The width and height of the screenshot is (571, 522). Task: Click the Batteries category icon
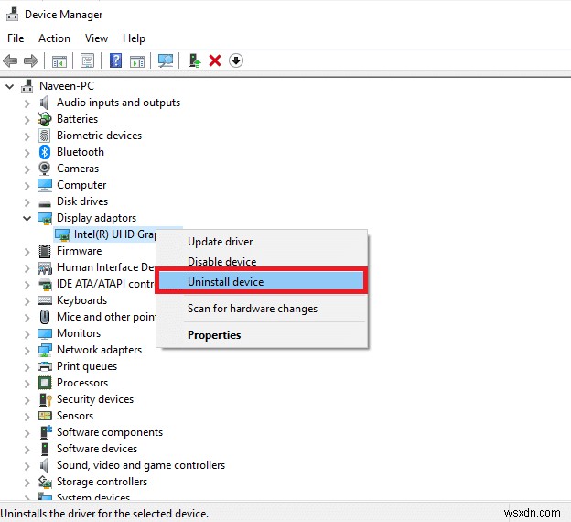(45, 119)
